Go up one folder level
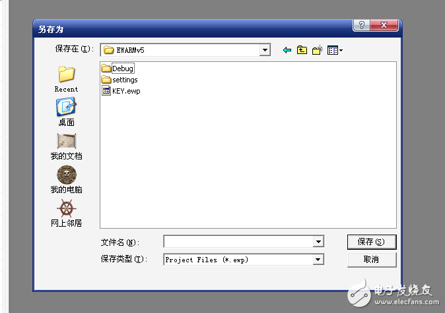The width and height of the screenshot is (445, 313). tap(302, 50)
